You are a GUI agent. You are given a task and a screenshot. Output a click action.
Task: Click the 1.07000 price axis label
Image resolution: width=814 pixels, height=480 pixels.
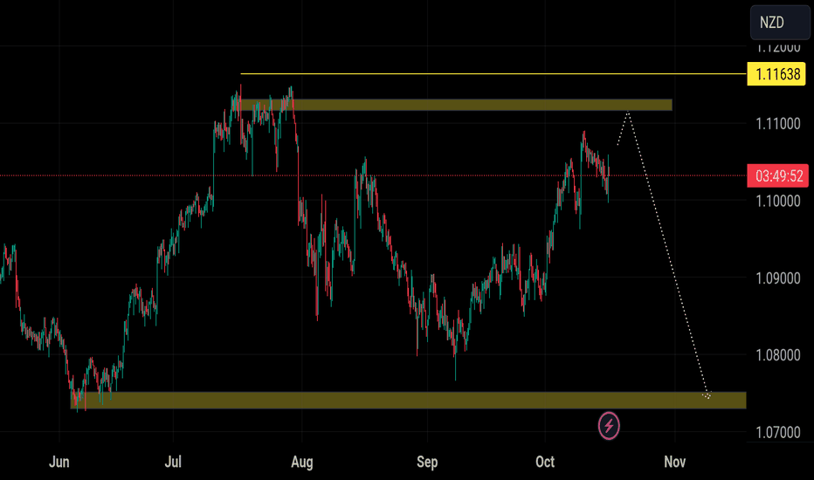click(777, 432)
